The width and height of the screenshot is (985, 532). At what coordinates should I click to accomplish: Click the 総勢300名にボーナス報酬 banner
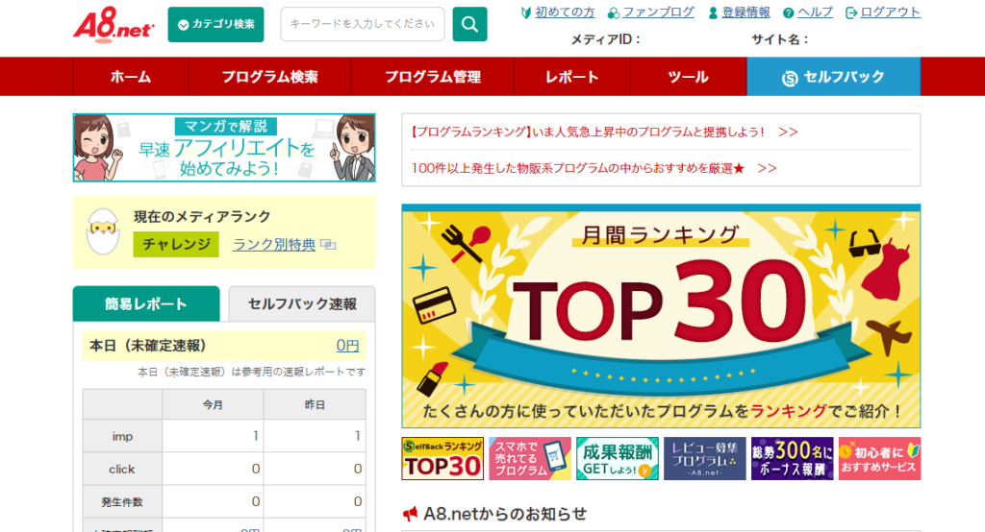coord(792,458)
